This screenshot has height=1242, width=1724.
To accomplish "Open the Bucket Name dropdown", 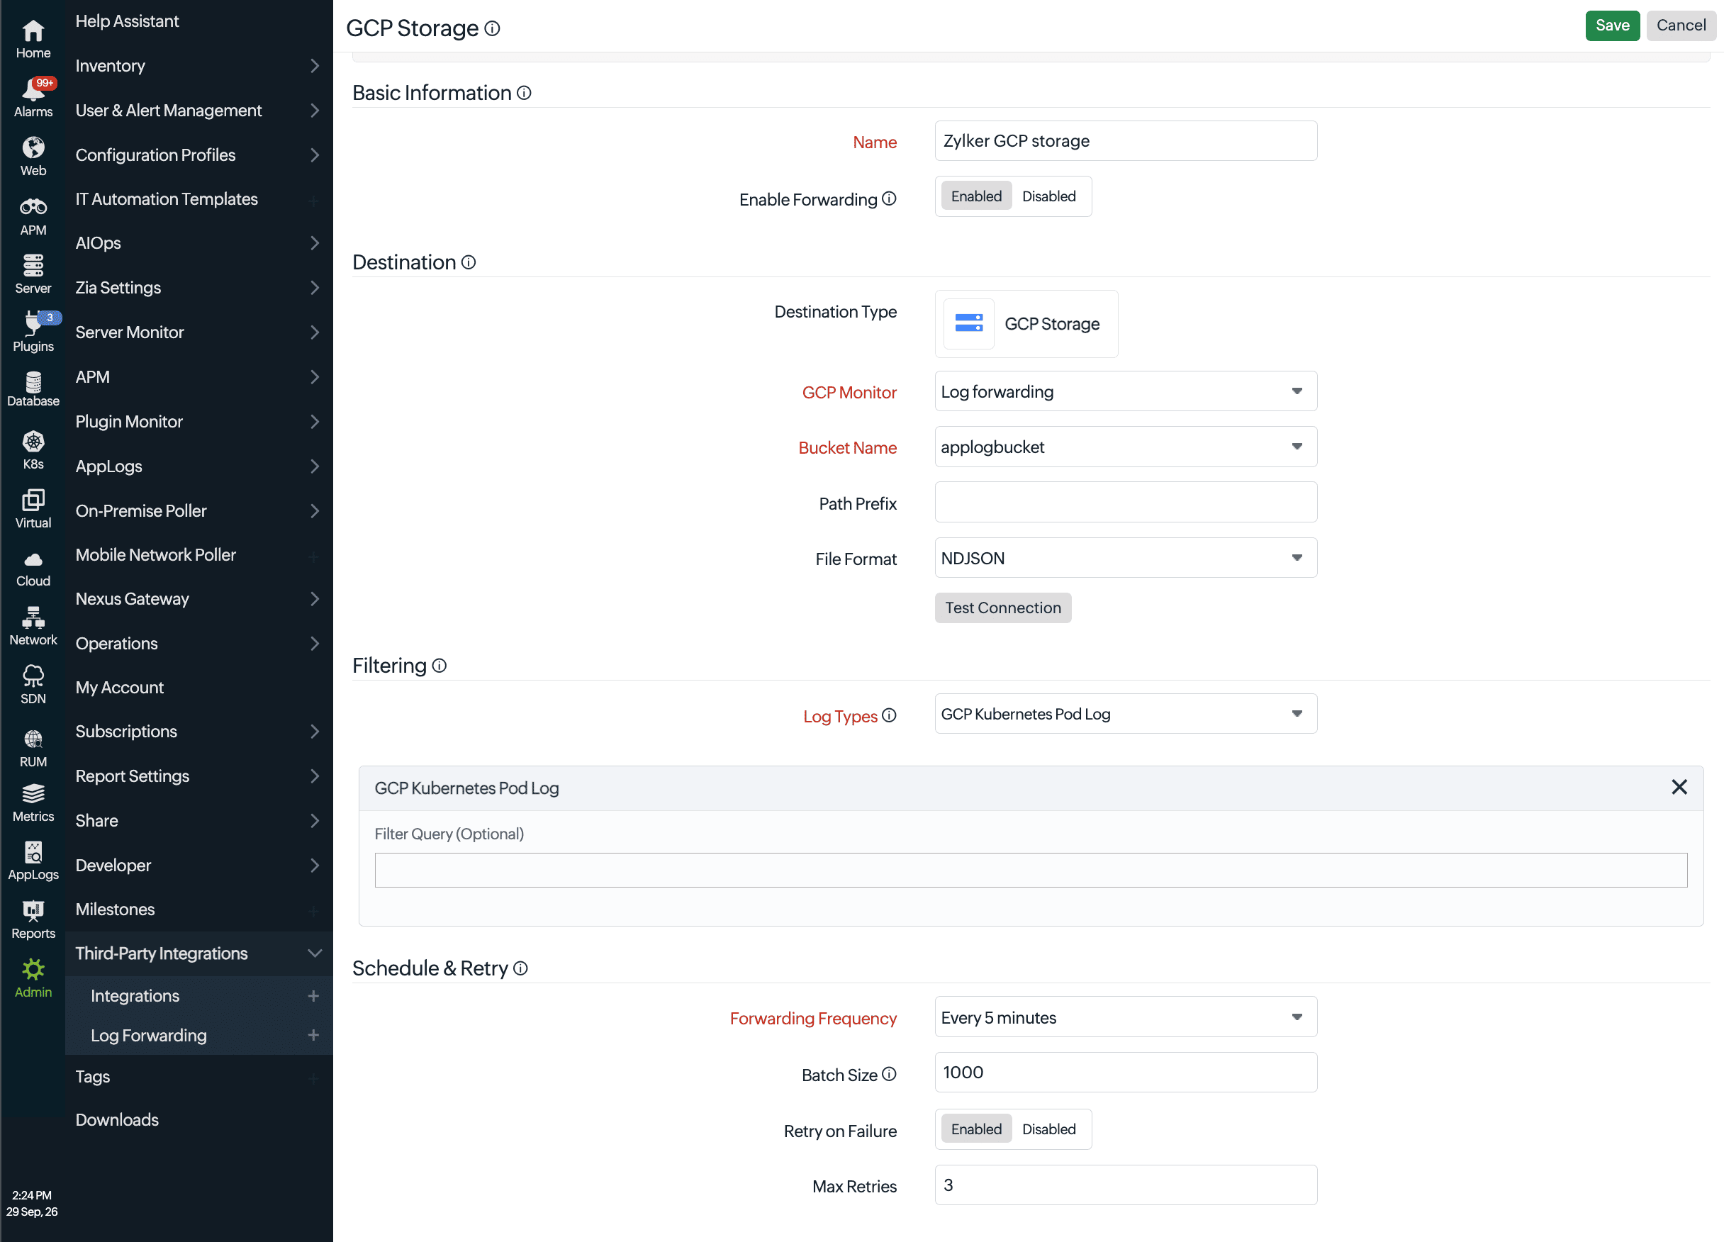I will pyautogui.click(x=1125, y=447).
